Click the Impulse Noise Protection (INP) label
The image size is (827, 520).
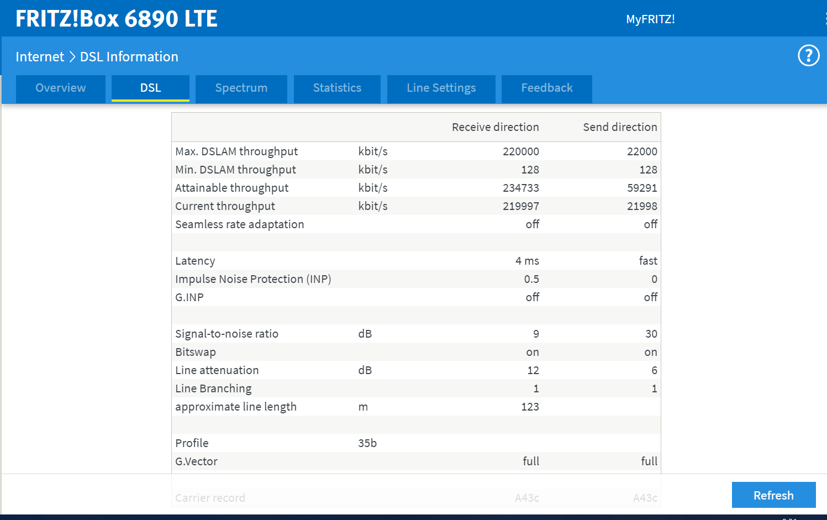[253, 279]
